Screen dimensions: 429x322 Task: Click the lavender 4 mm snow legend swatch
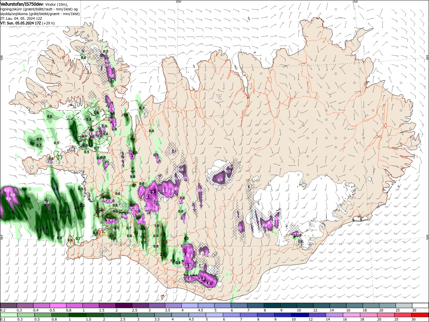(189, 306)
